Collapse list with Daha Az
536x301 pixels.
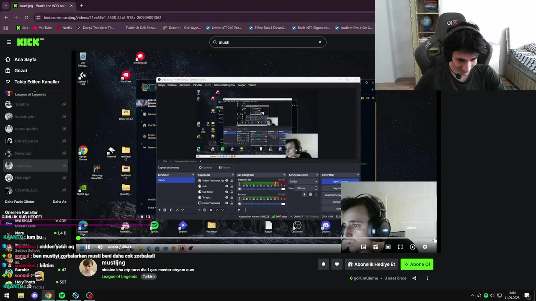[59, 202]
